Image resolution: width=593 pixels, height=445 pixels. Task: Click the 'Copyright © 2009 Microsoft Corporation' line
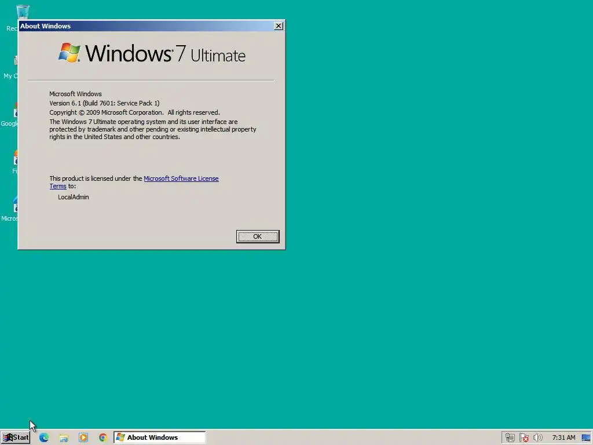pyautogui.click(x=134, y=112)
